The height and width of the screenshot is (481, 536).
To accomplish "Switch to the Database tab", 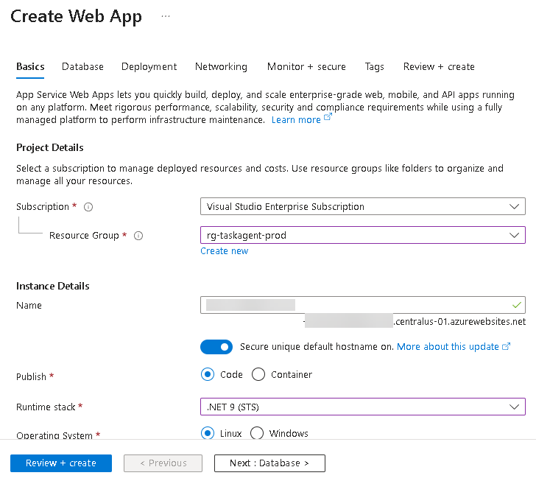I will [82, 66].
